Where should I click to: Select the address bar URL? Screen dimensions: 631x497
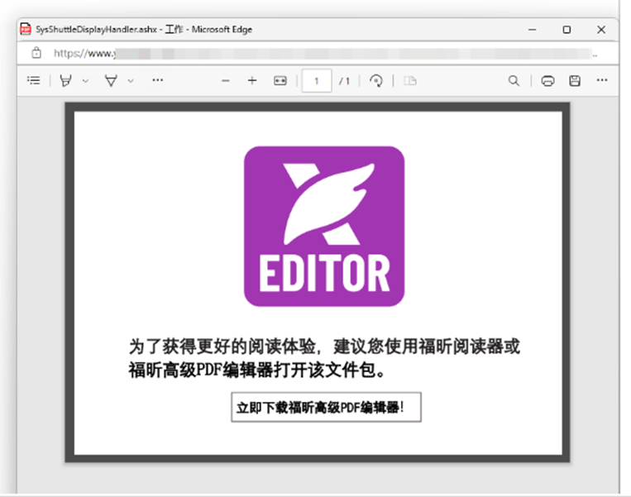325,53
